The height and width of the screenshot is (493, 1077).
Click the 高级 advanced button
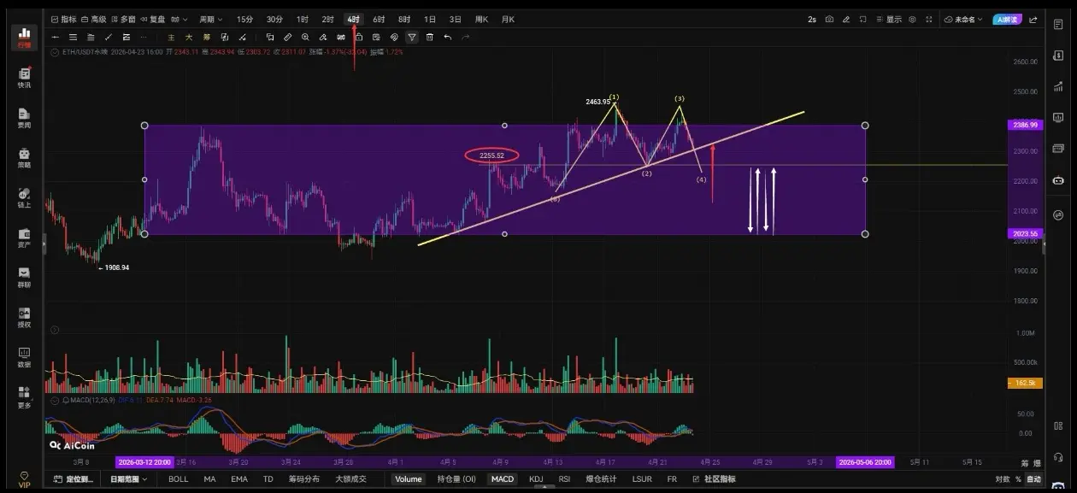coord(94,19)
